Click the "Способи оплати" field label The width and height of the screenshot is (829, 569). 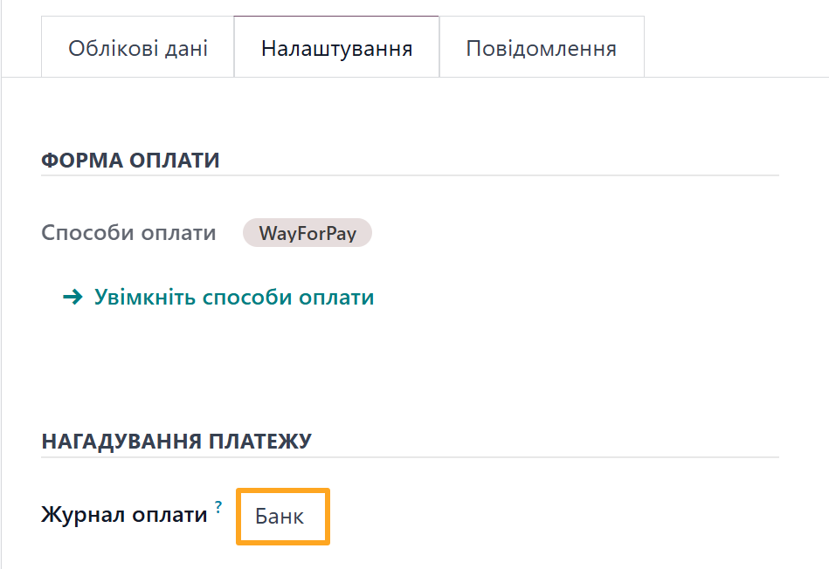coord(128,232)
